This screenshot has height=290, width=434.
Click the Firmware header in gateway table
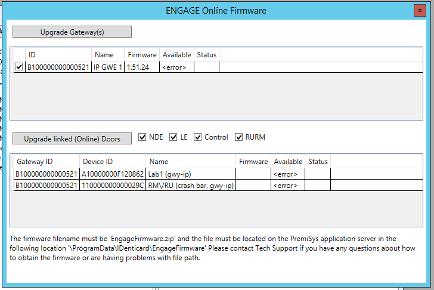pyautogui.click(x=142, y=55)
